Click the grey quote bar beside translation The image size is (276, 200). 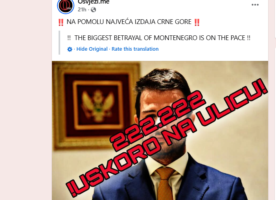59,42
